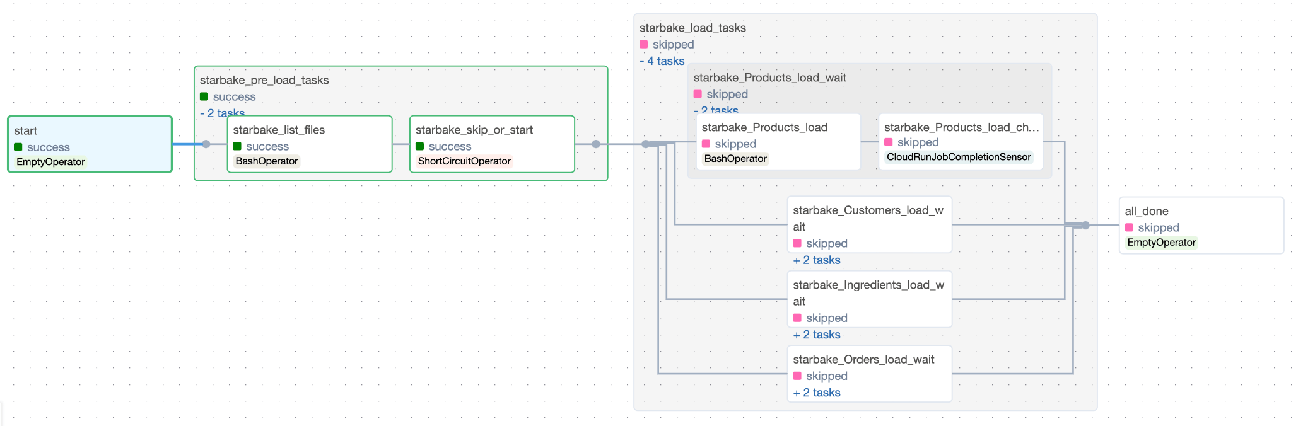Click success status icon of starbake_pre_load_tasks
1303x426 pixels.
[x=204, y=97]
